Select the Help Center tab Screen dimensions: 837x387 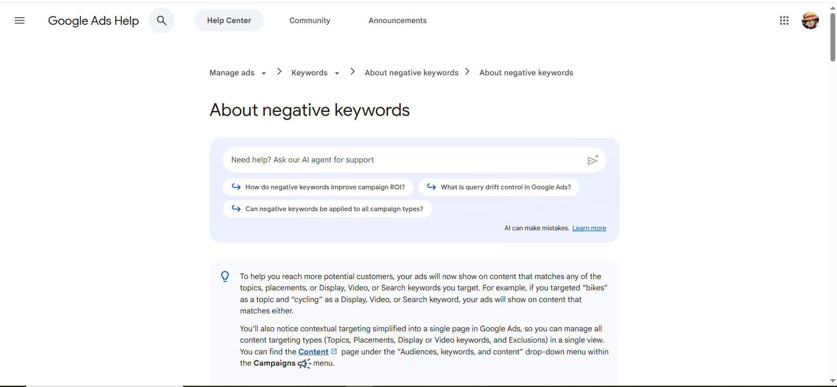click(229, 20)
